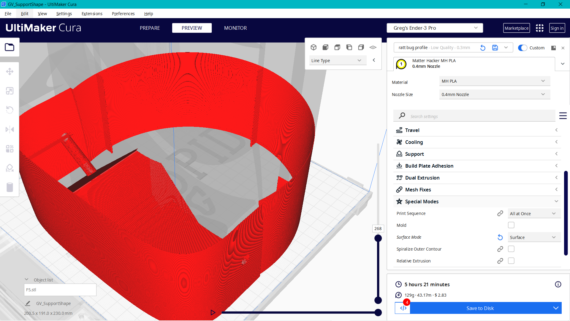Switch camera to Front view preset
Viewport: 570px width, 321px height.
[x=325, y=47]
